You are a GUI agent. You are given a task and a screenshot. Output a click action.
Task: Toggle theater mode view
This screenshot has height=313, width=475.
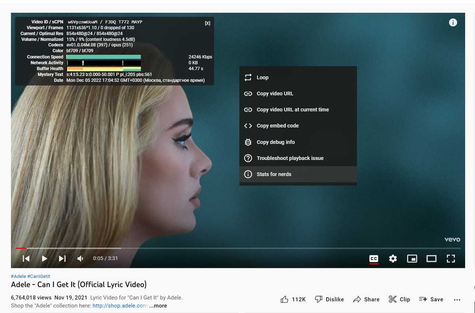point(431,258)
